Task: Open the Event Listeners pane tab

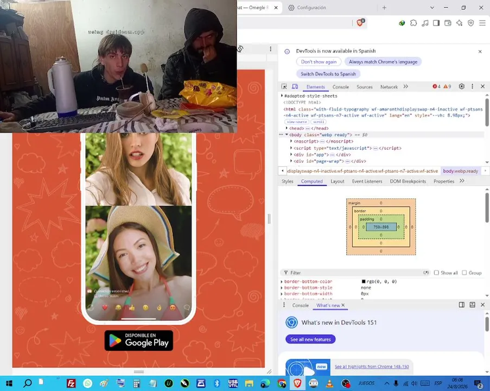Action: point(367,181)
